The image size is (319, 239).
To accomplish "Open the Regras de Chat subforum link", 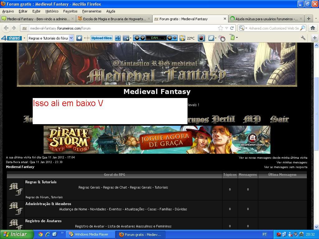I will [x=115, y=187].
